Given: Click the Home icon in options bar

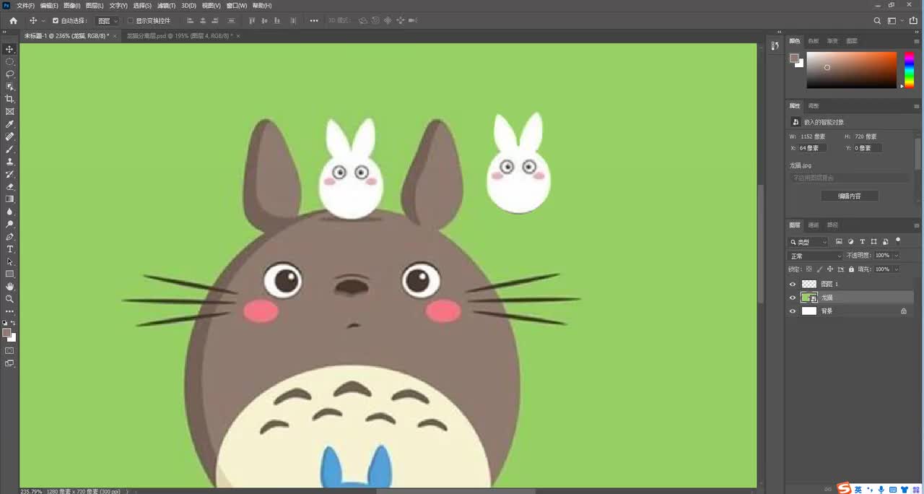Looking at the screenshot, I should coord(13,21).
